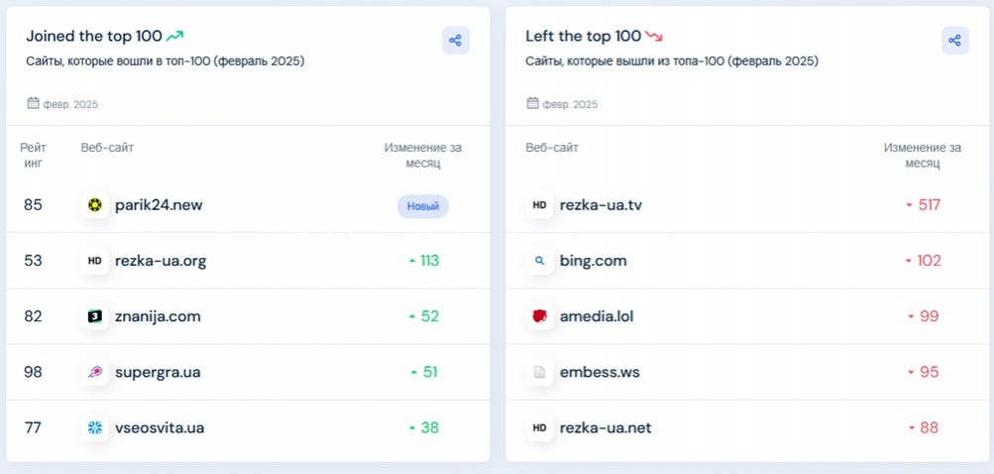
Task: Click the amedia.lol red favicon
Action: 540,317
